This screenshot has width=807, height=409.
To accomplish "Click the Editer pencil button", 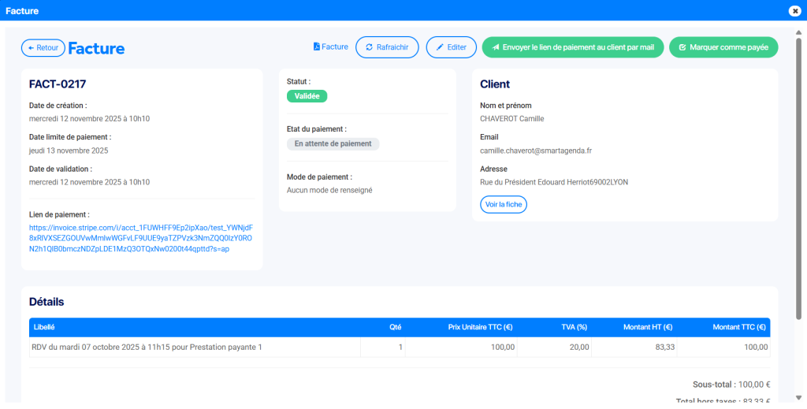I will (x=451, y=47).
